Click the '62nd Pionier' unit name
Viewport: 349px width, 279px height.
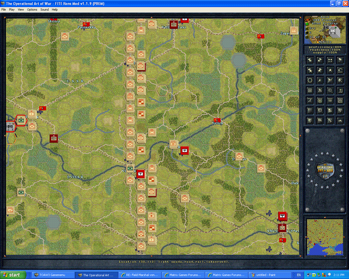[x=325, y=23]
